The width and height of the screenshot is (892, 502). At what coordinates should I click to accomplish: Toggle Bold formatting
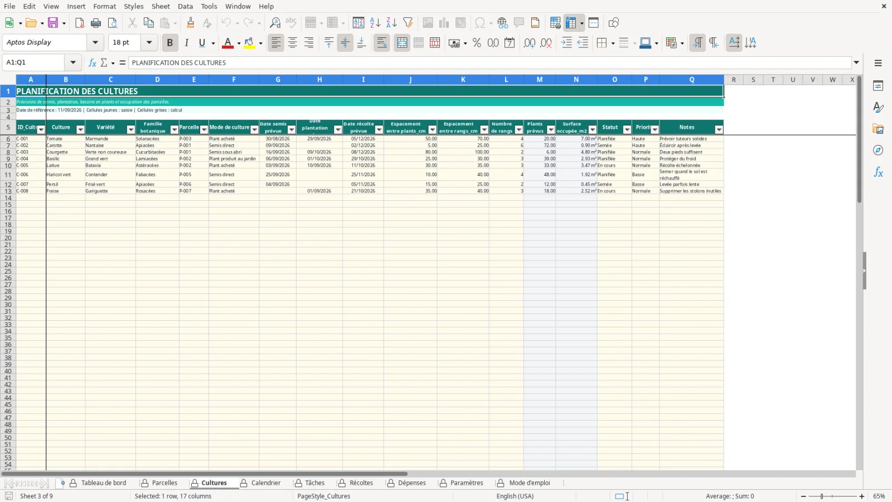pos(170,43)
